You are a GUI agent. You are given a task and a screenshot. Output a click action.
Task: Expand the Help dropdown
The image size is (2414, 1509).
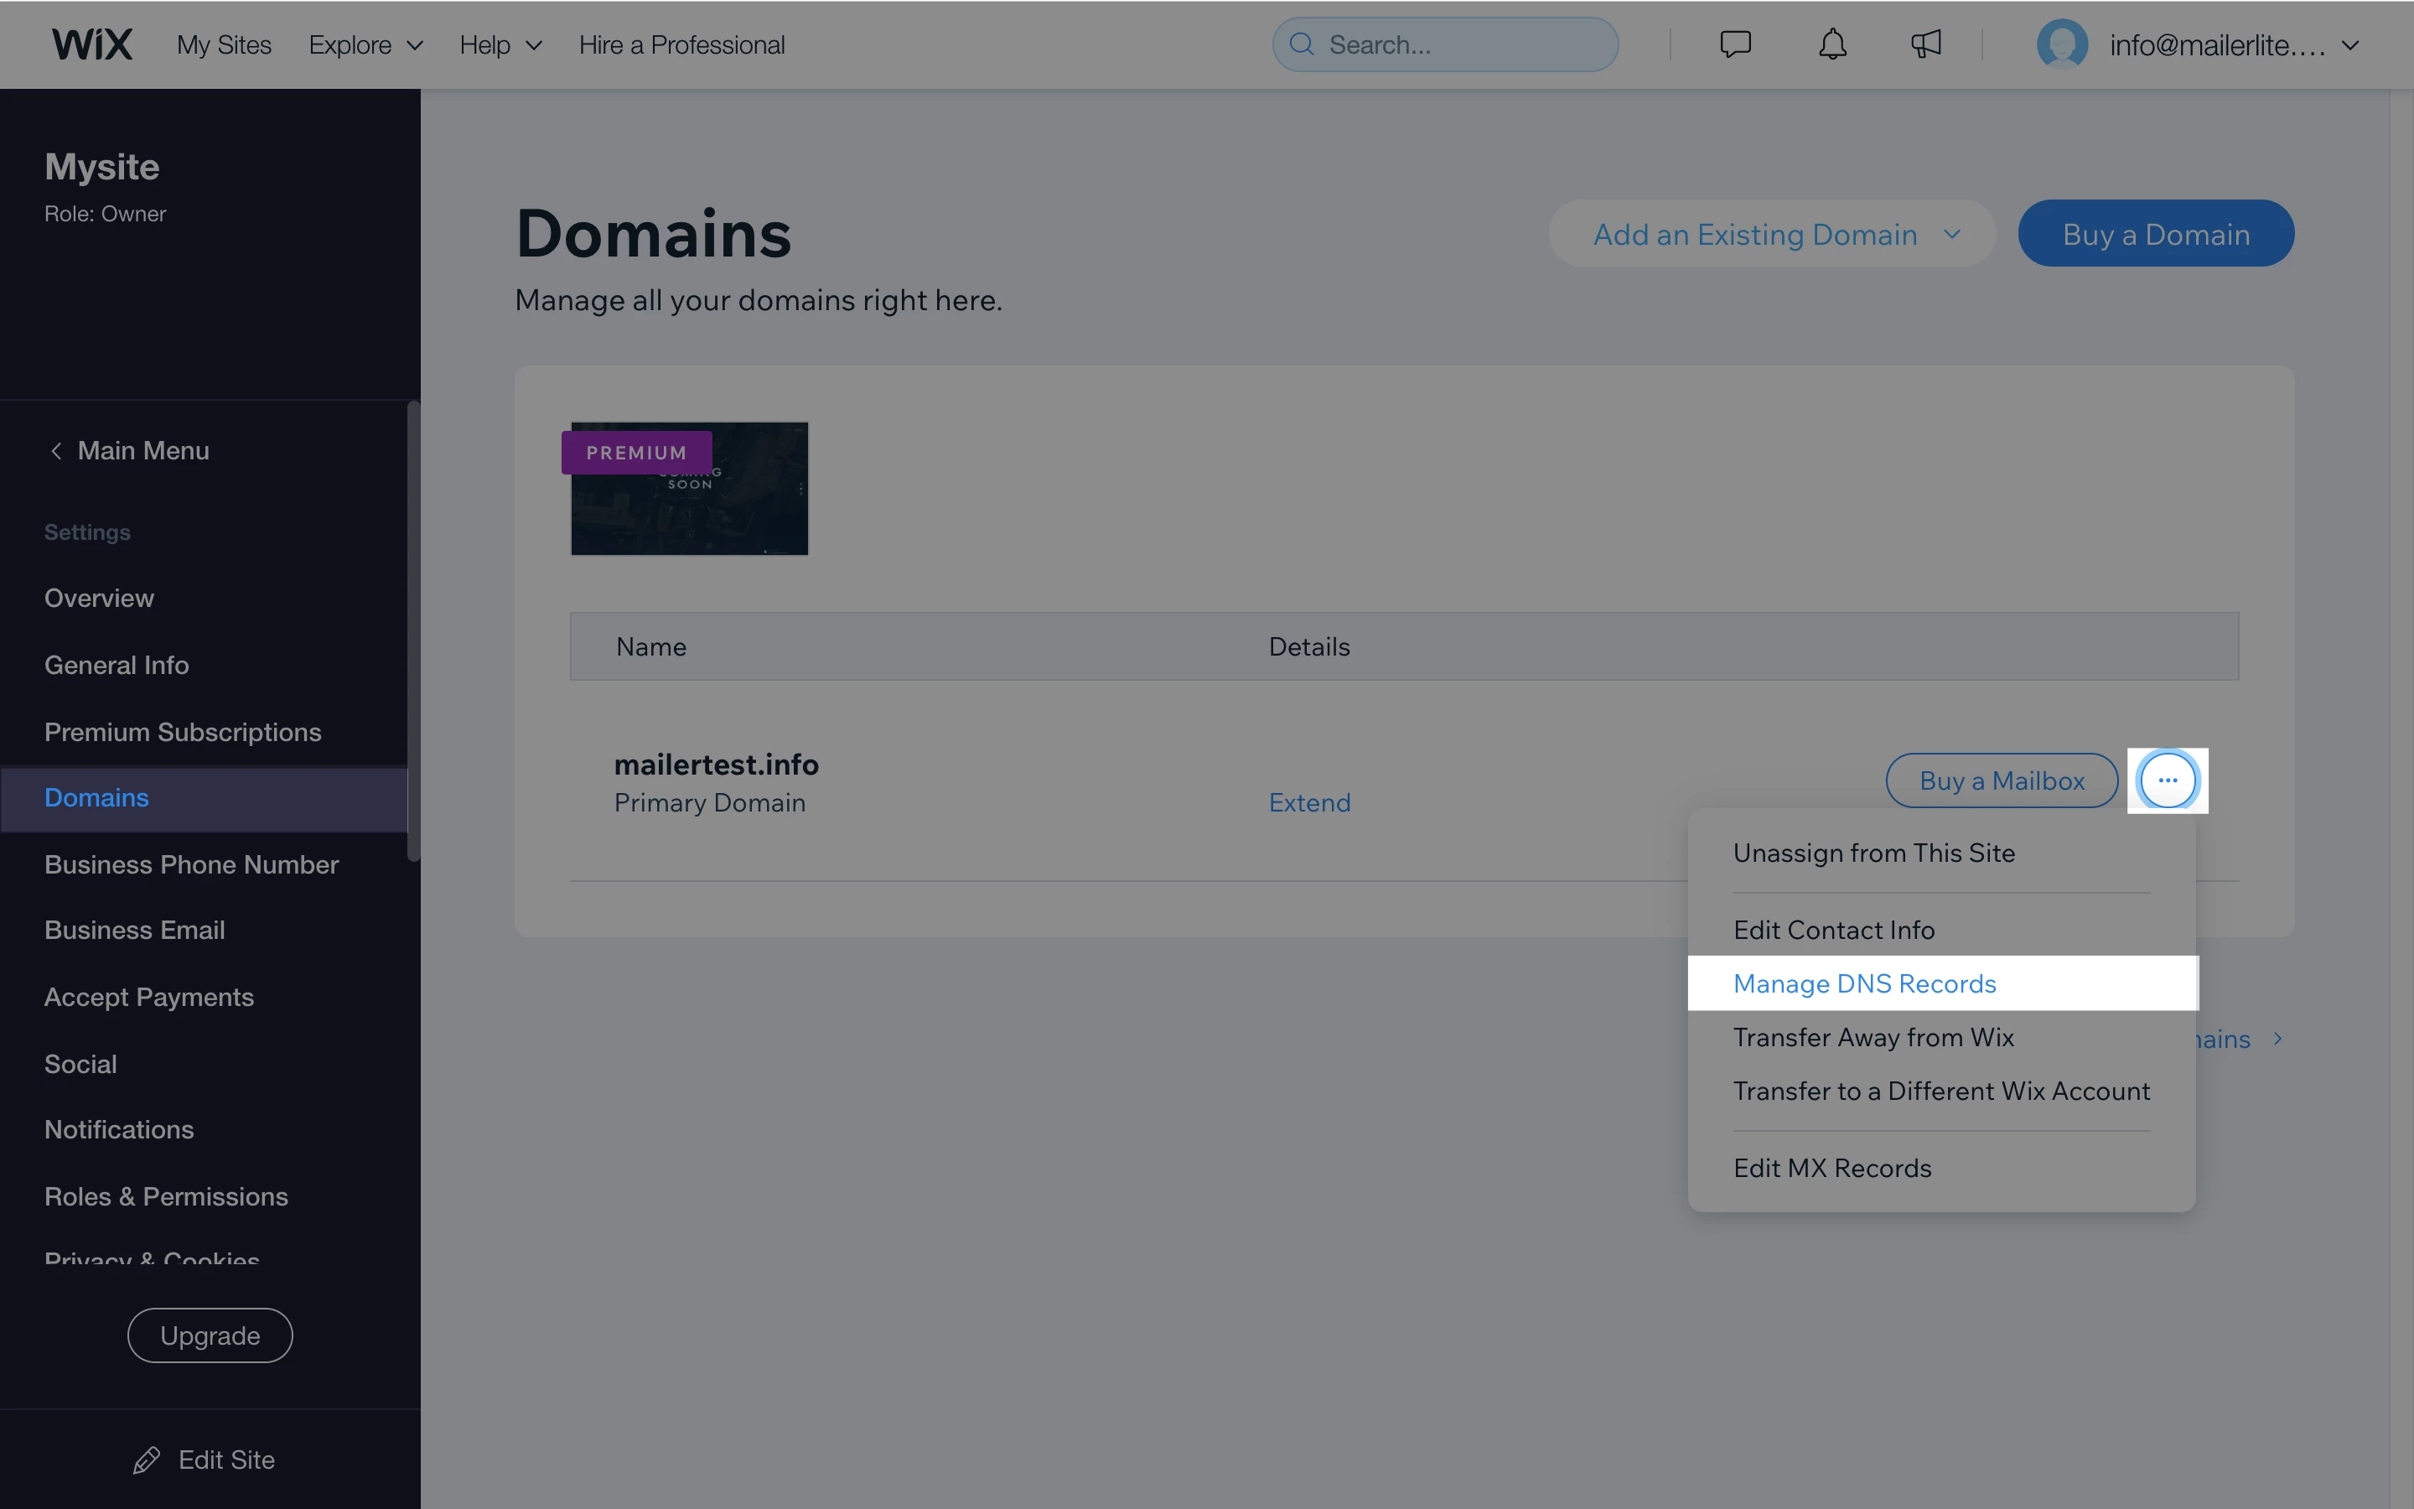coord(500,45)
